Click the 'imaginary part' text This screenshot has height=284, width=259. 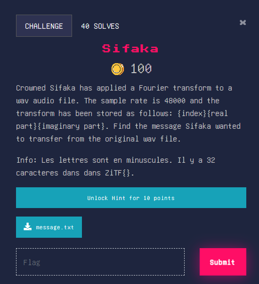click(73, 126)
